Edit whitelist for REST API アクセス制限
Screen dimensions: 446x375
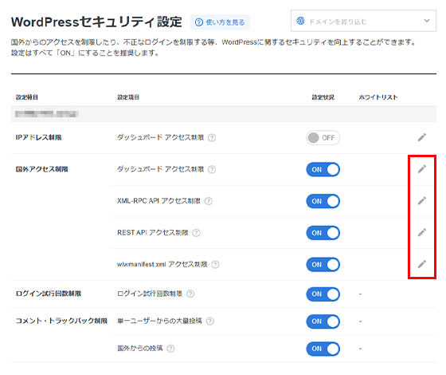tap(422, 232)
